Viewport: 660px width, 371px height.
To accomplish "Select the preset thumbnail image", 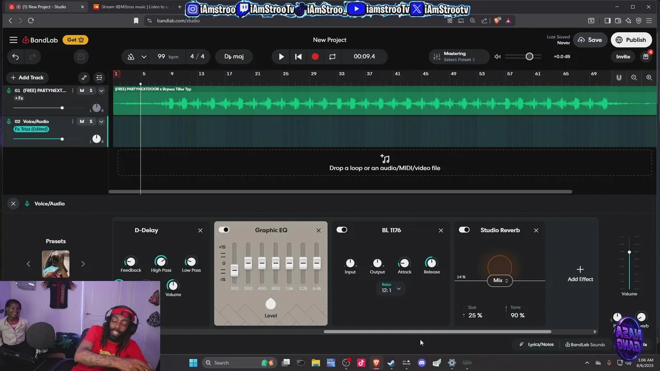I will click(56, 264).
